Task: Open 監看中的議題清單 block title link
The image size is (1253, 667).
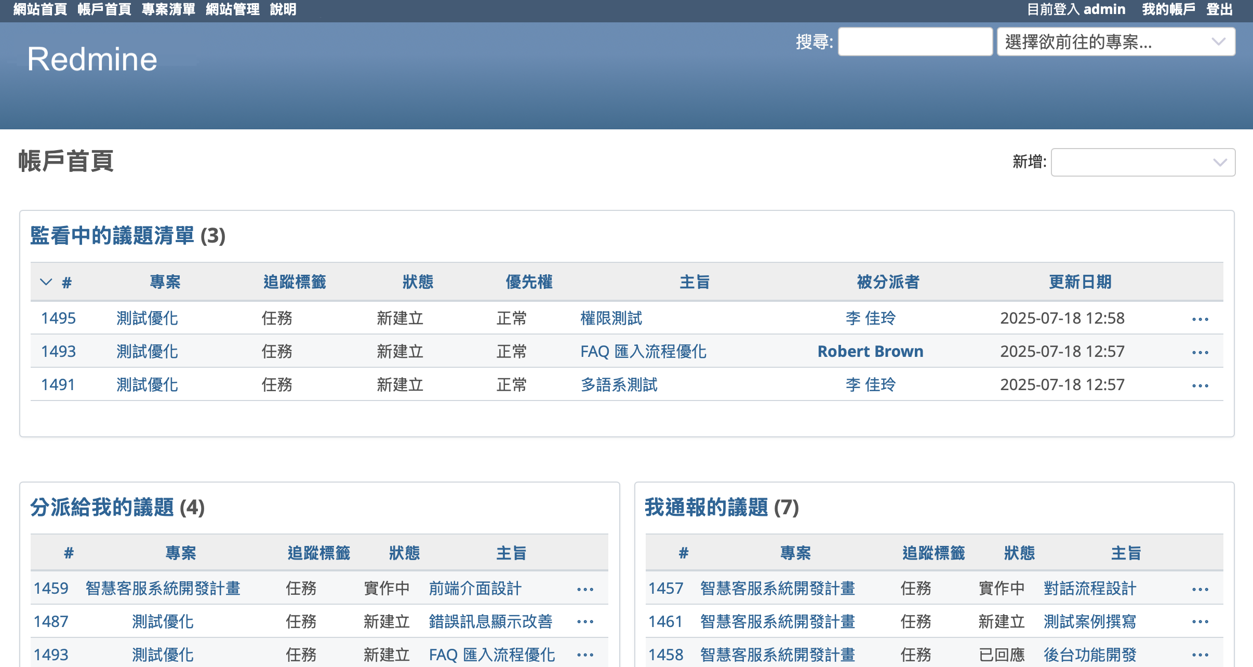Action: 112,236
